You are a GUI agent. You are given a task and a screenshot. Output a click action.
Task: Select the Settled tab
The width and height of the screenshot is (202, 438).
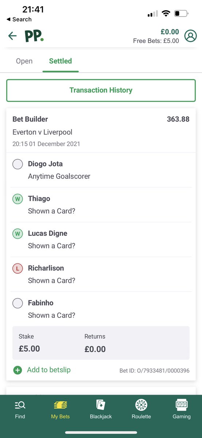pos(61,61)
